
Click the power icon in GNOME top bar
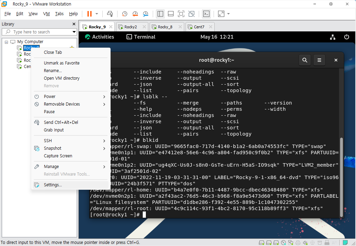point(346,37)
